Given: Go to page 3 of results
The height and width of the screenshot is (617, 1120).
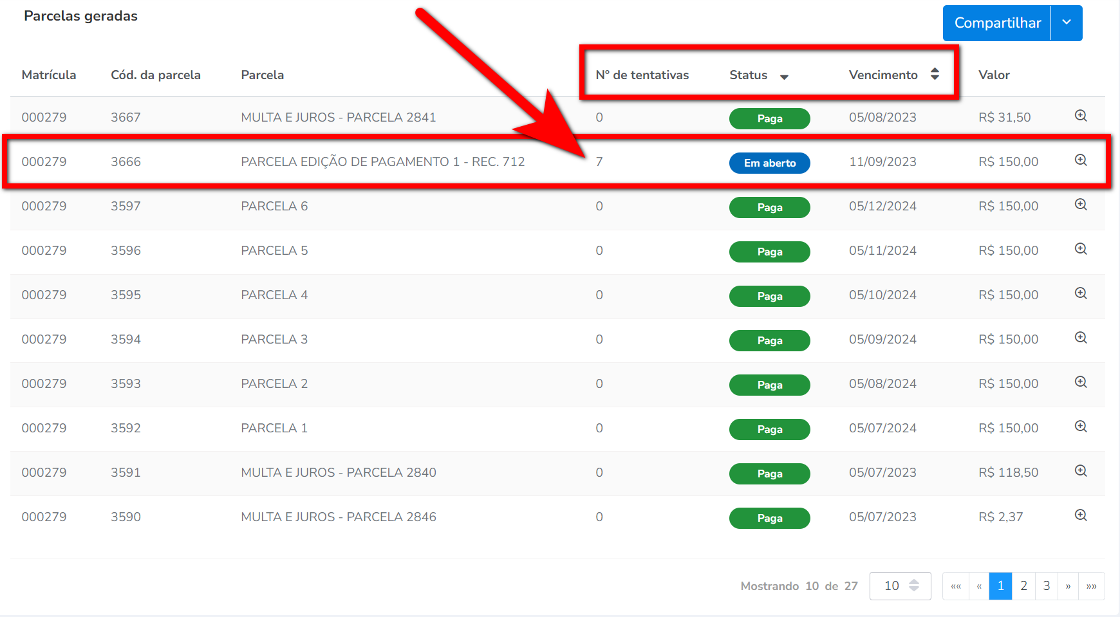Looking at the screenshot, I should point(1047,585).
